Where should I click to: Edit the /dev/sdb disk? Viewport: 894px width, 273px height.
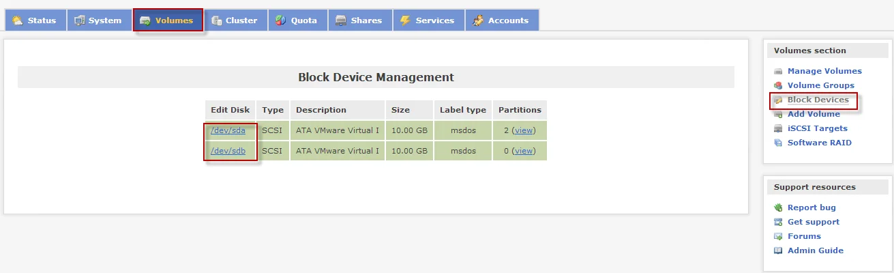228,151
